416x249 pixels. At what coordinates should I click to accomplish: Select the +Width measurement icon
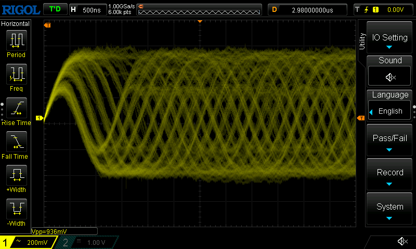tap(16, 178)
